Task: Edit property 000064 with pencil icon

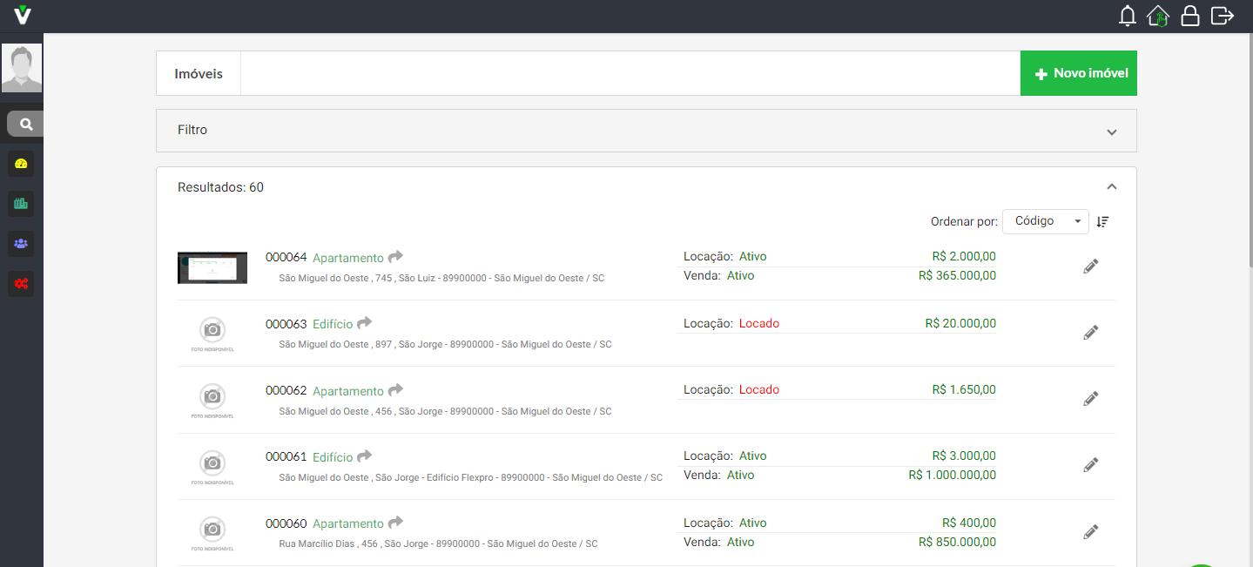Action: [x=1090, y=266]
